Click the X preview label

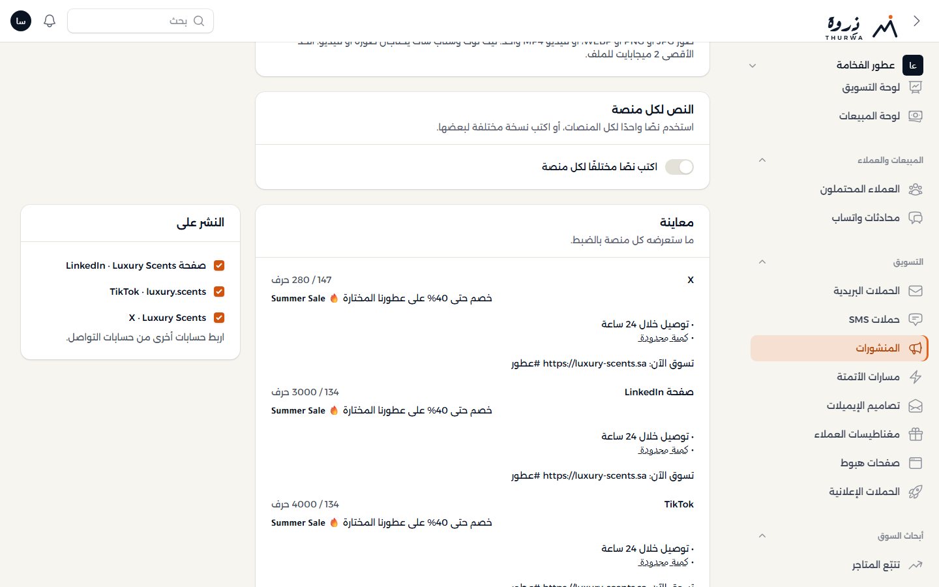click(x=691, y=280)
